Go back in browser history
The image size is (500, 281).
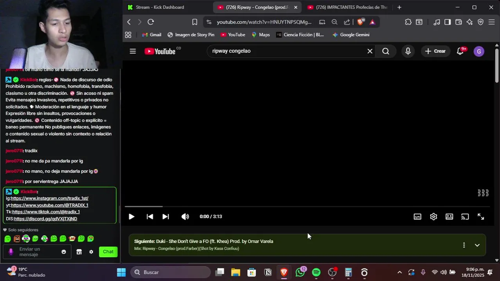(129, 22)
